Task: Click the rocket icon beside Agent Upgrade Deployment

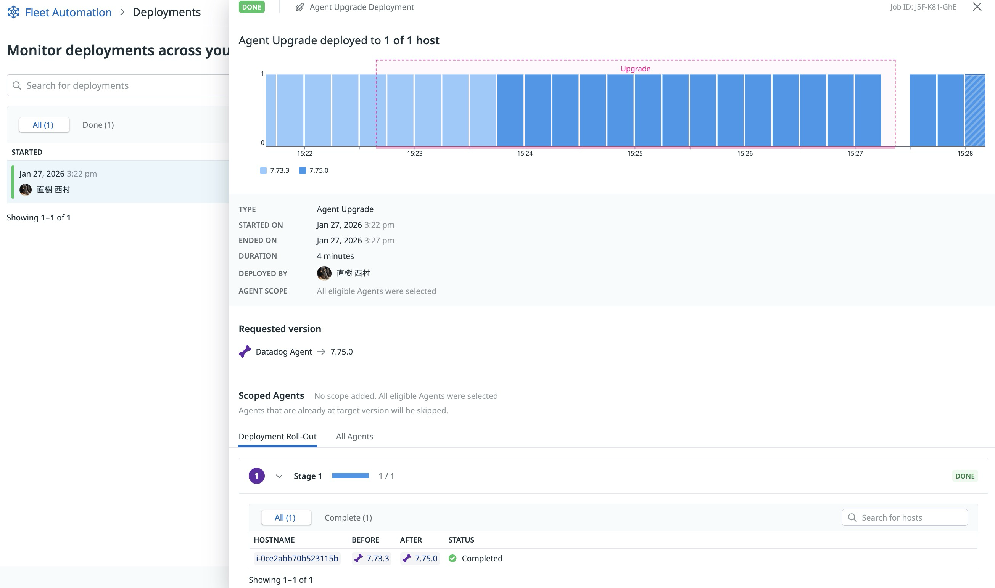Action: [301, 7]
